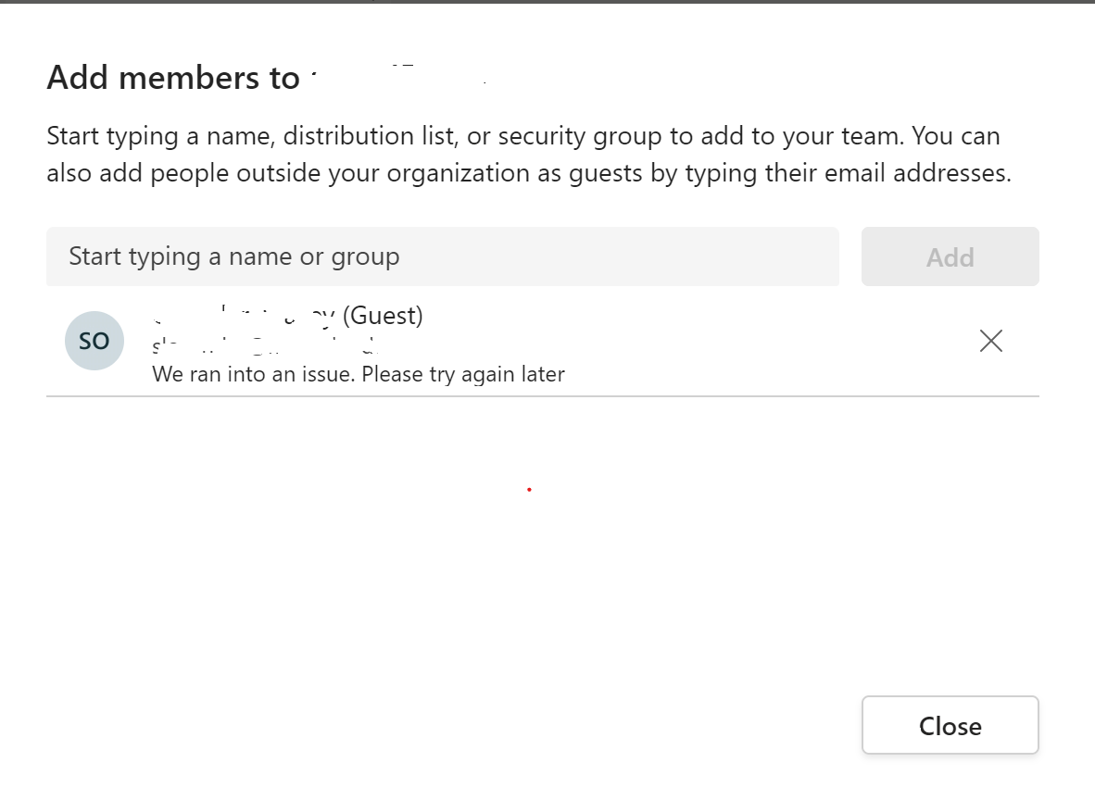Remove the guest with the X icon
This screenshot has width=1095, height=800.
pyautogui.click(x=990, y=342)
